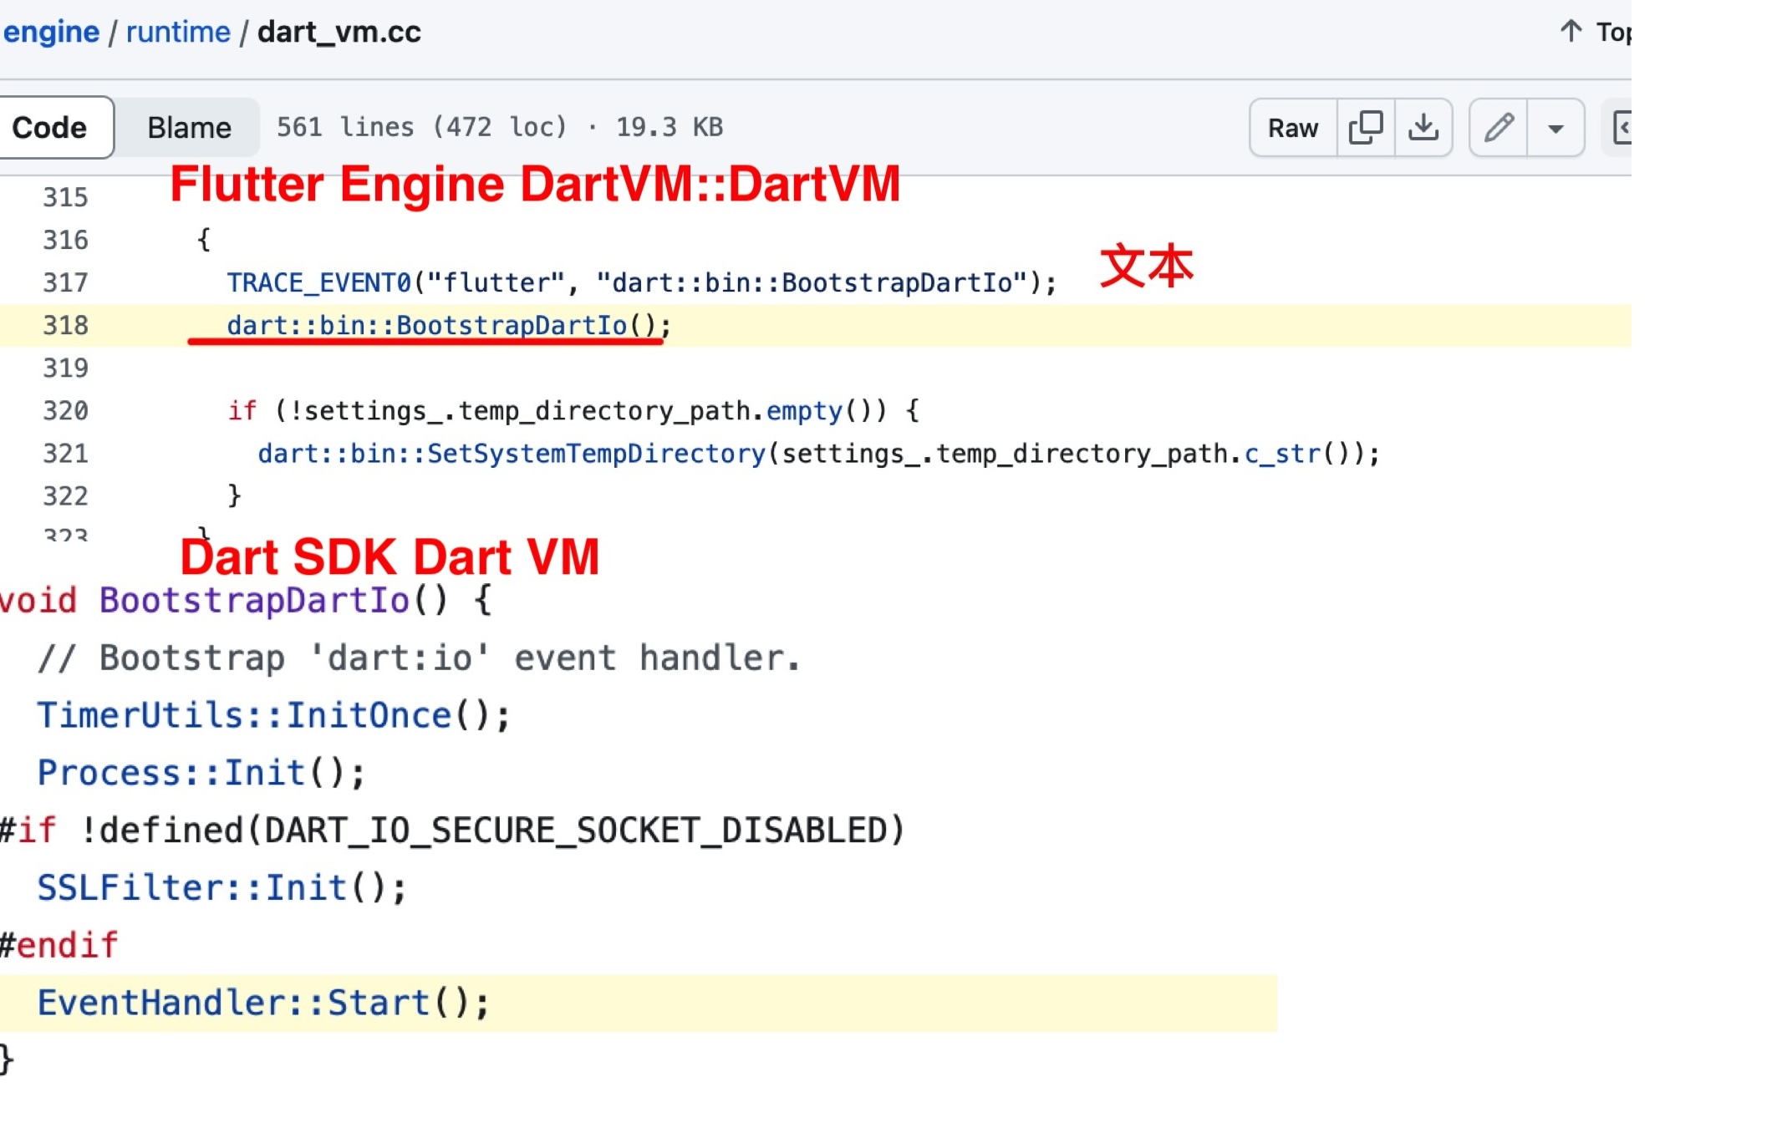Jump to Top of the file
The width and height of the screenshot is (1777, 1143).
pos(1595,32)
